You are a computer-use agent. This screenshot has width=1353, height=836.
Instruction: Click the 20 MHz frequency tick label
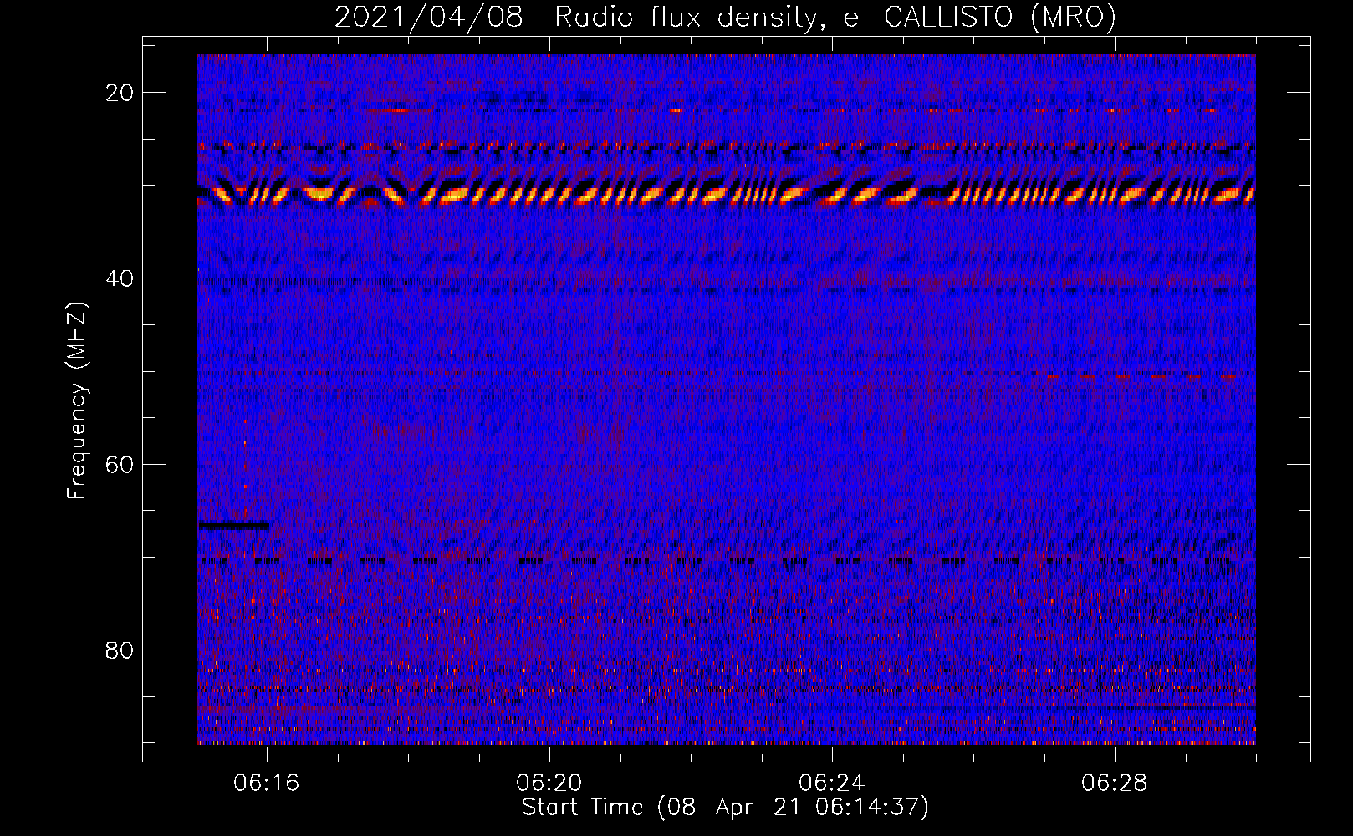coord(120,93)
